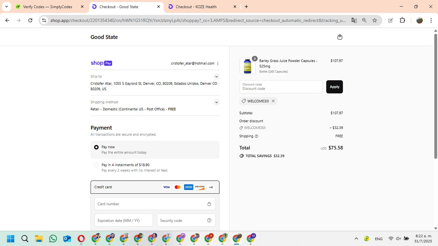Switch to the Checkout - Good State tab
The width and height of the screenshot is (438, 246).
(119, 7)
